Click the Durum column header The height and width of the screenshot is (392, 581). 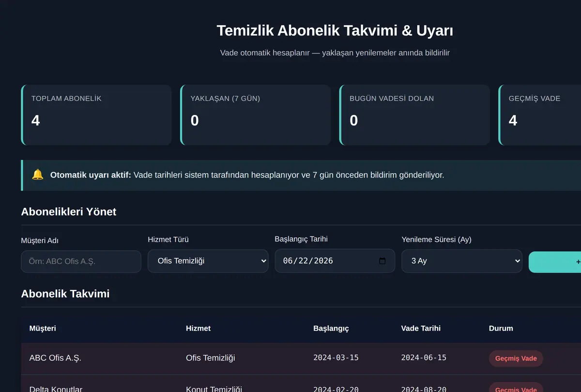coord(501,328)
